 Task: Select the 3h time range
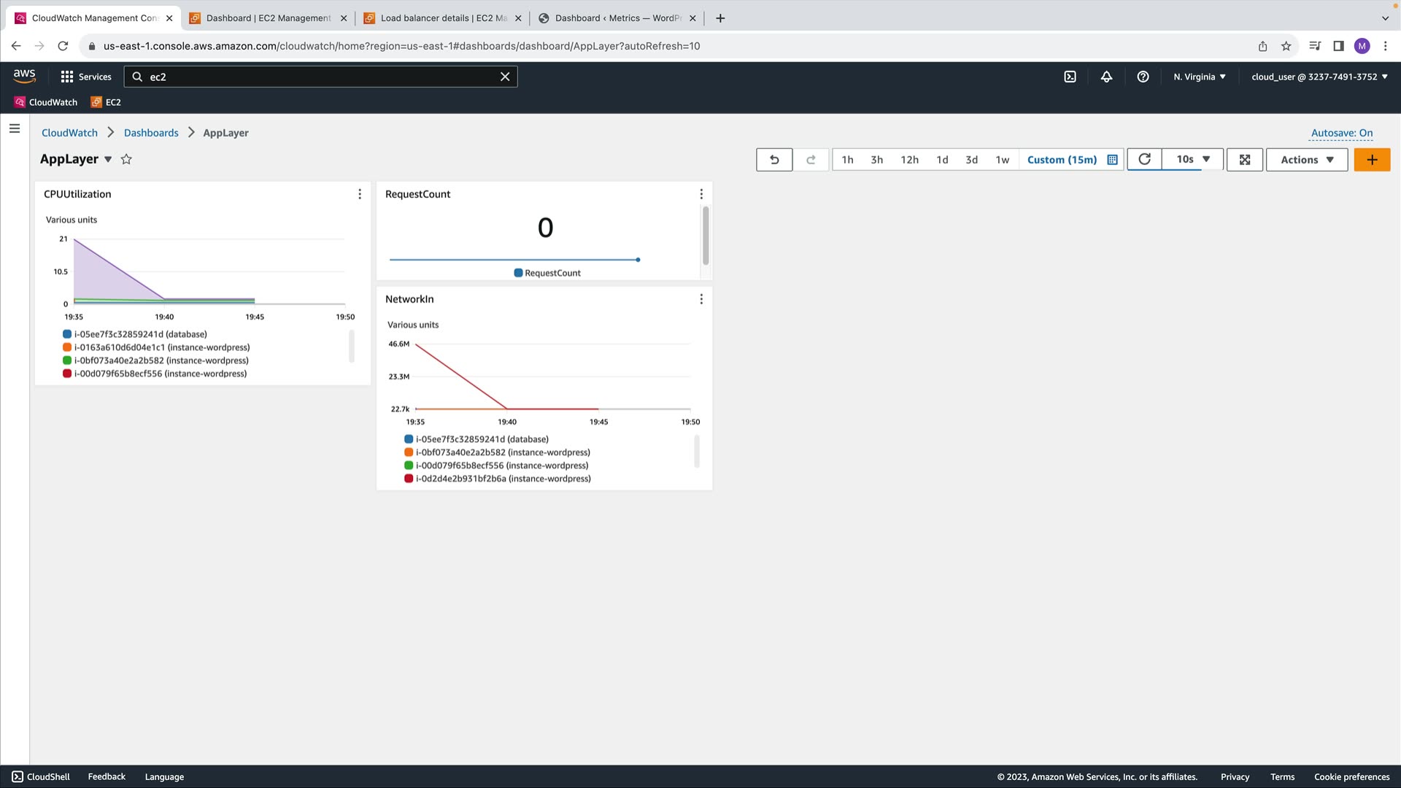876,160
